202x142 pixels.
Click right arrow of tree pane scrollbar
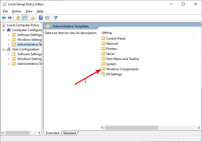(39, 133)
